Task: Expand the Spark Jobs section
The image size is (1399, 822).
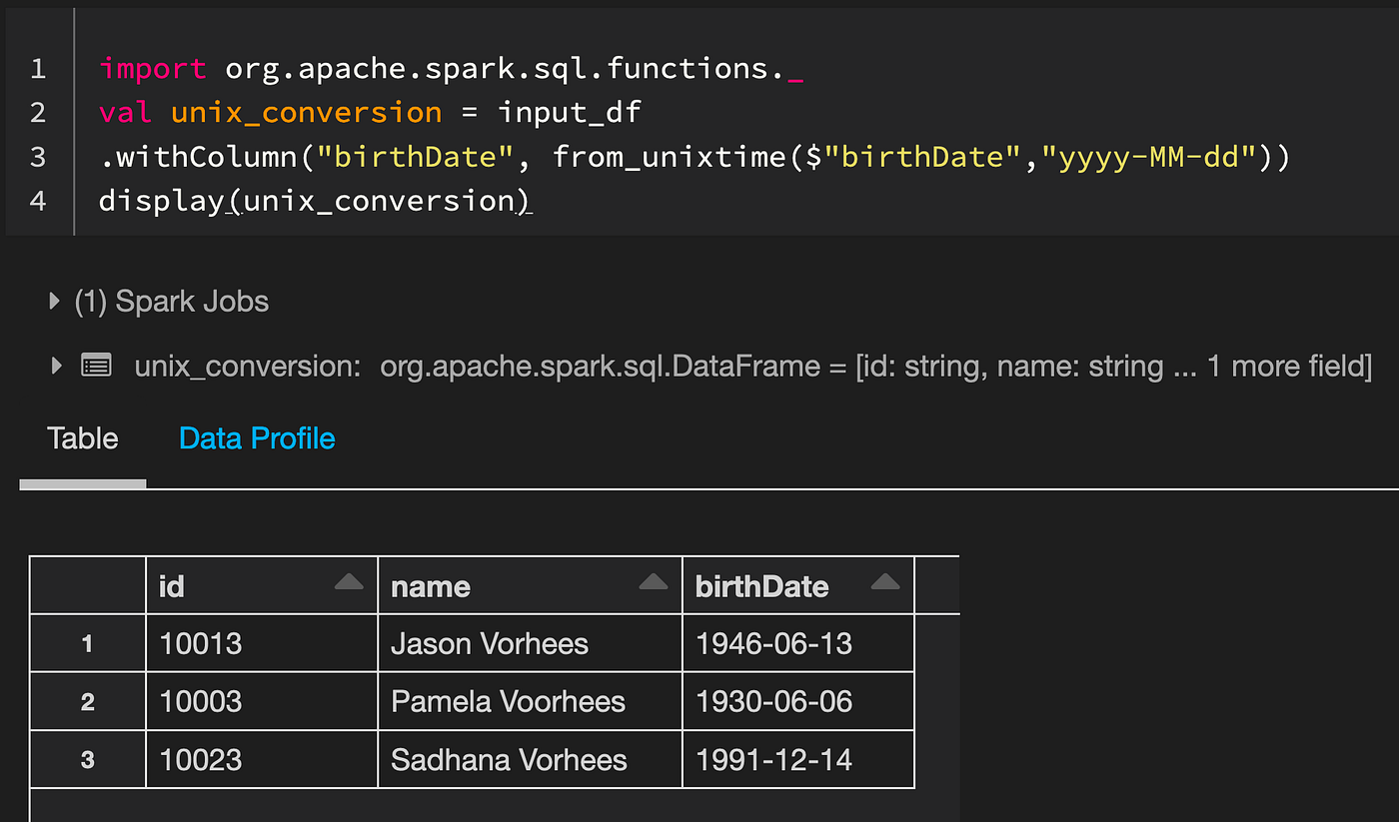Action: pos(53,301)
